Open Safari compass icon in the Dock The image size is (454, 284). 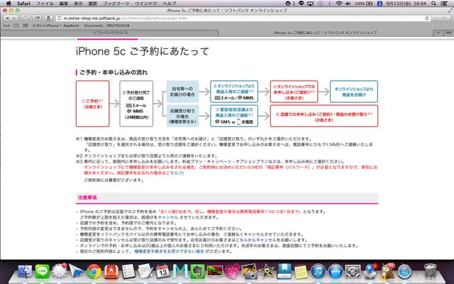point(404,271)
